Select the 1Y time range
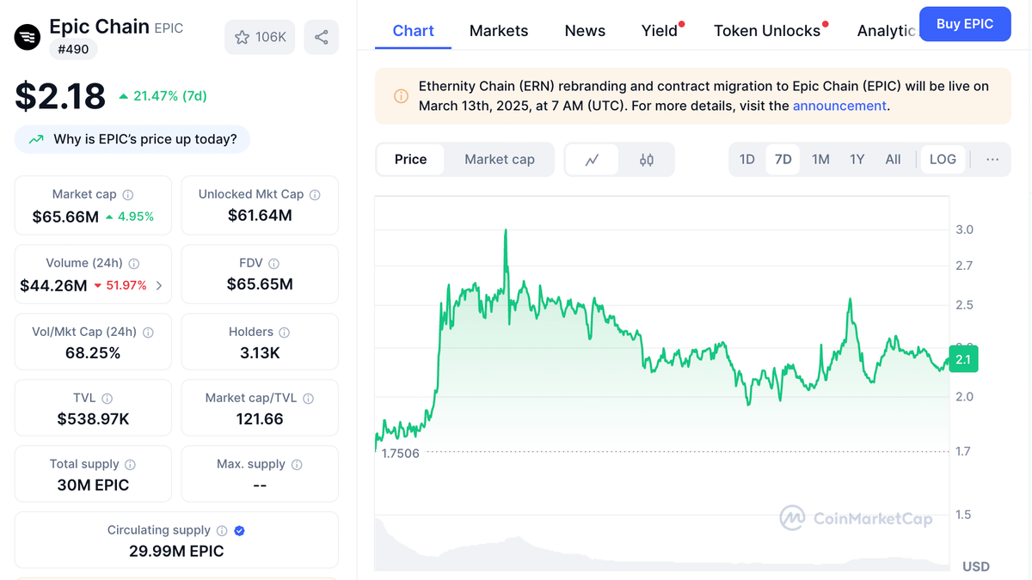This screenshot has width=1032, height=580. (x=857, y=160)
